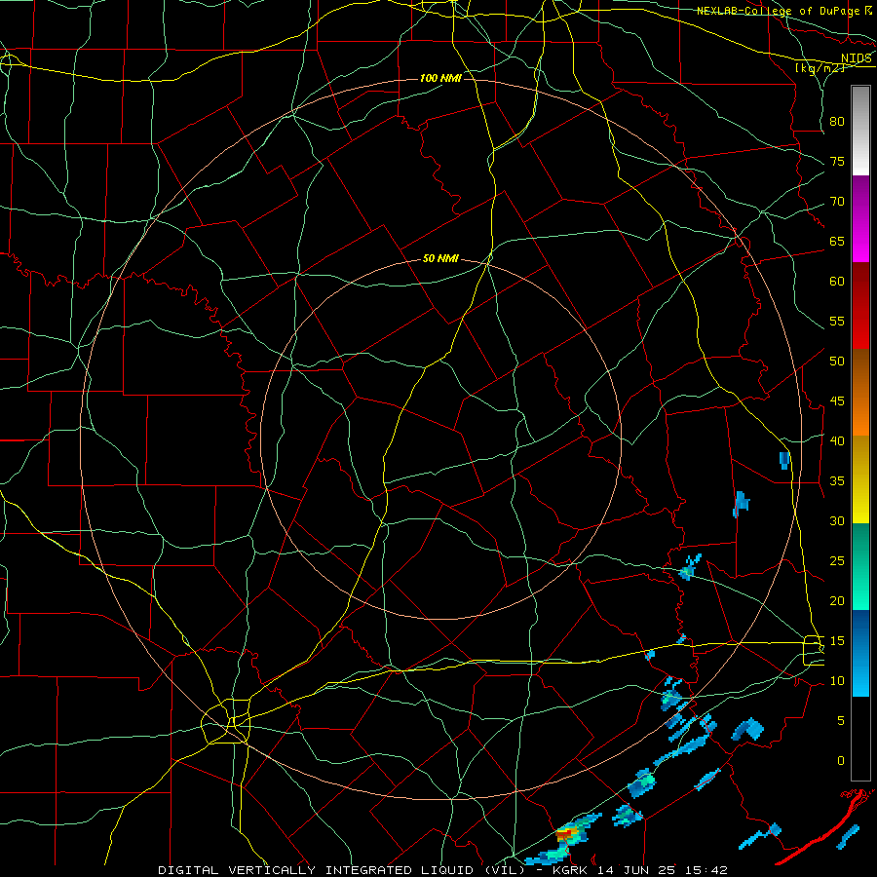Click the "50 NMI" range ring label
The width and height of the screenshot is (877, 877).
coord(440,258)
